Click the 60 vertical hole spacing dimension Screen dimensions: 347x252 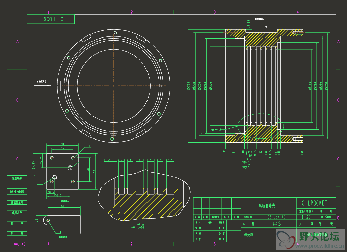point(88,170)
